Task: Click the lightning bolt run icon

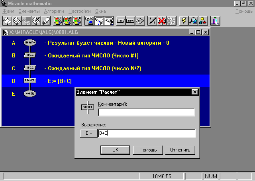Action: coord(184,20)
